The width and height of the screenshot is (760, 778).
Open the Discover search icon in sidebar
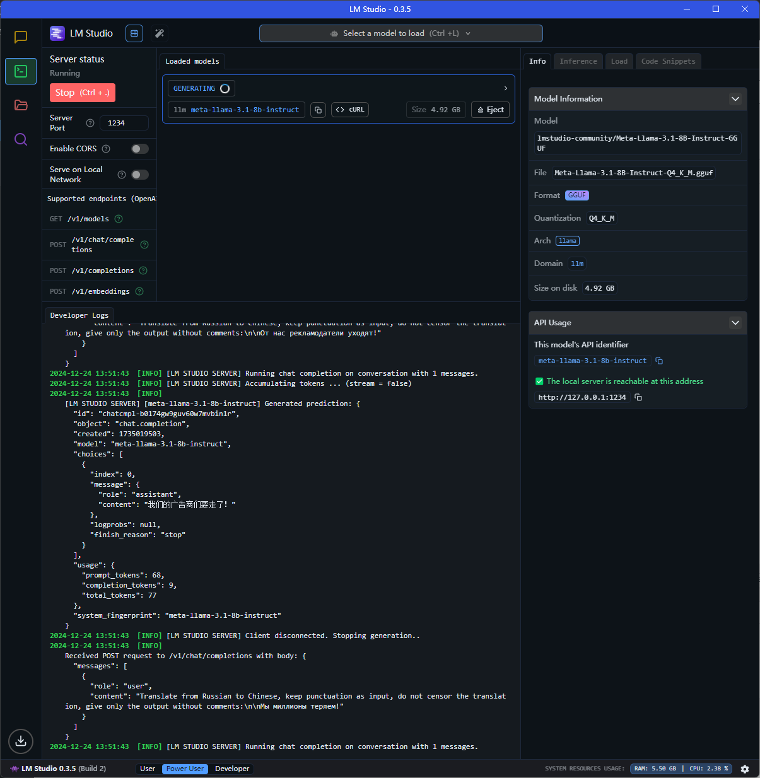[21, 139]
